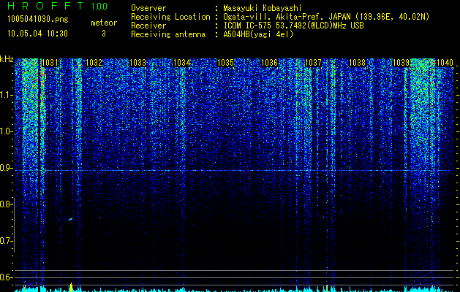The height and width of the screenshot is (292, 460).
Task: Click the 1.1 frequency axis label
Action: 6,95
